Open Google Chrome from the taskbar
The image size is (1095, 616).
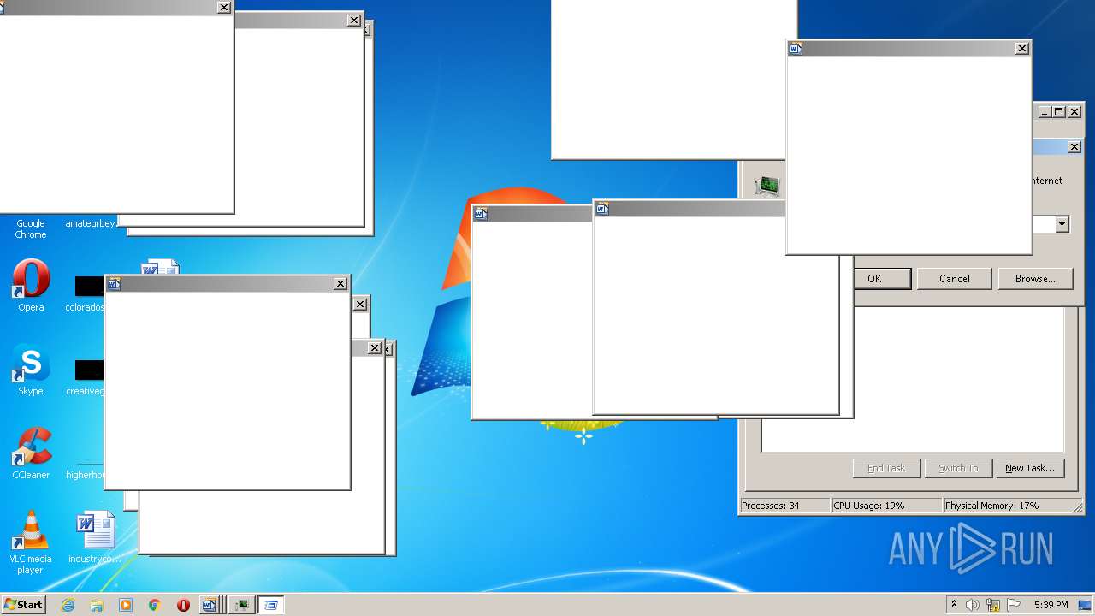coord(155,605)
